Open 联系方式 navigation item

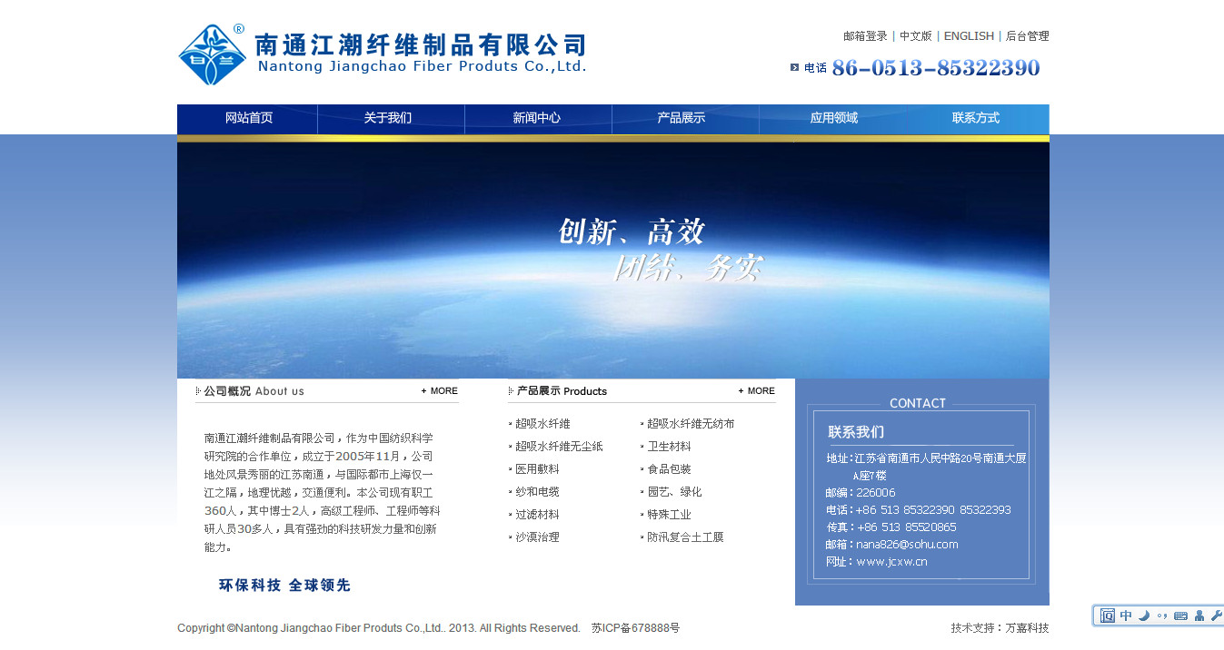click(x=975, y=118)
